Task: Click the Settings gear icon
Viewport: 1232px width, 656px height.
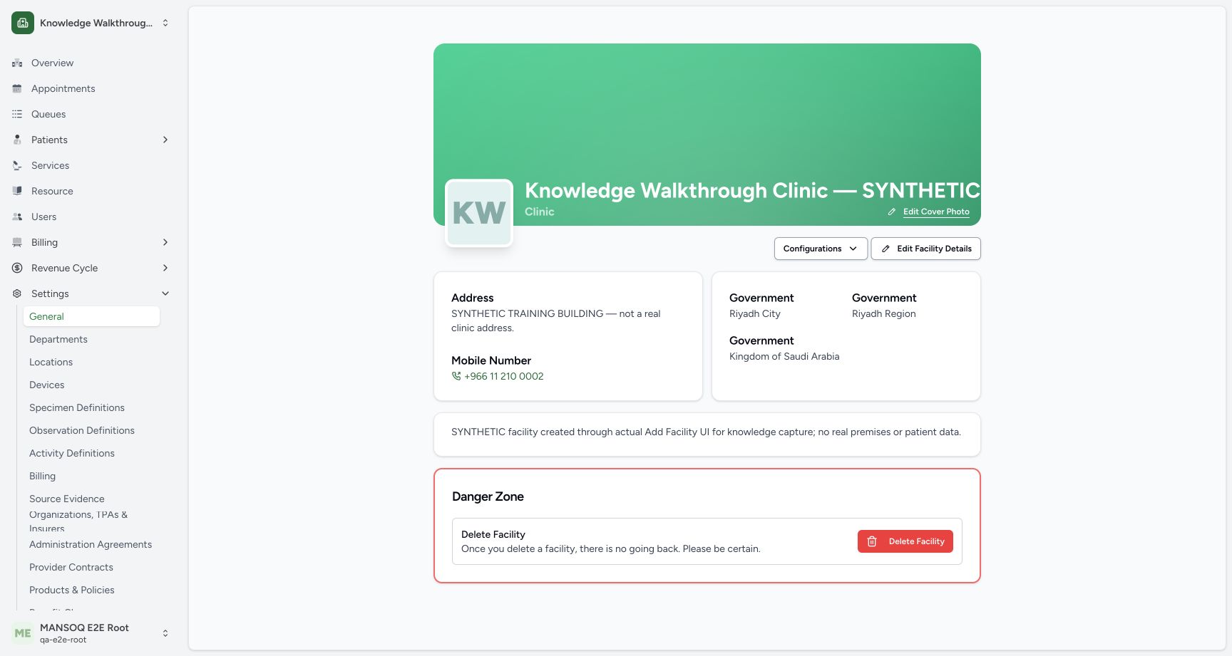Action: [17, 293]
